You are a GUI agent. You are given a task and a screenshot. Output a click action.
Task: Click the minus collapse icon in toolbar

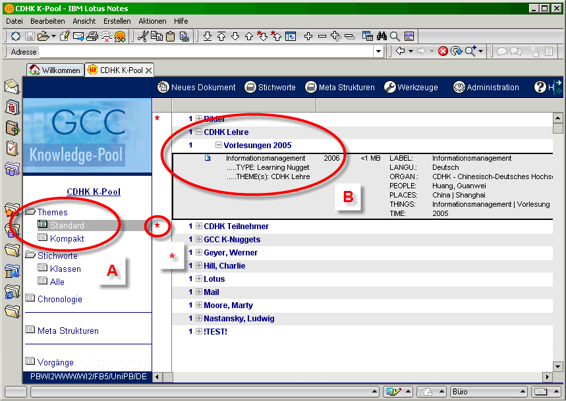(x=322, y=36)
